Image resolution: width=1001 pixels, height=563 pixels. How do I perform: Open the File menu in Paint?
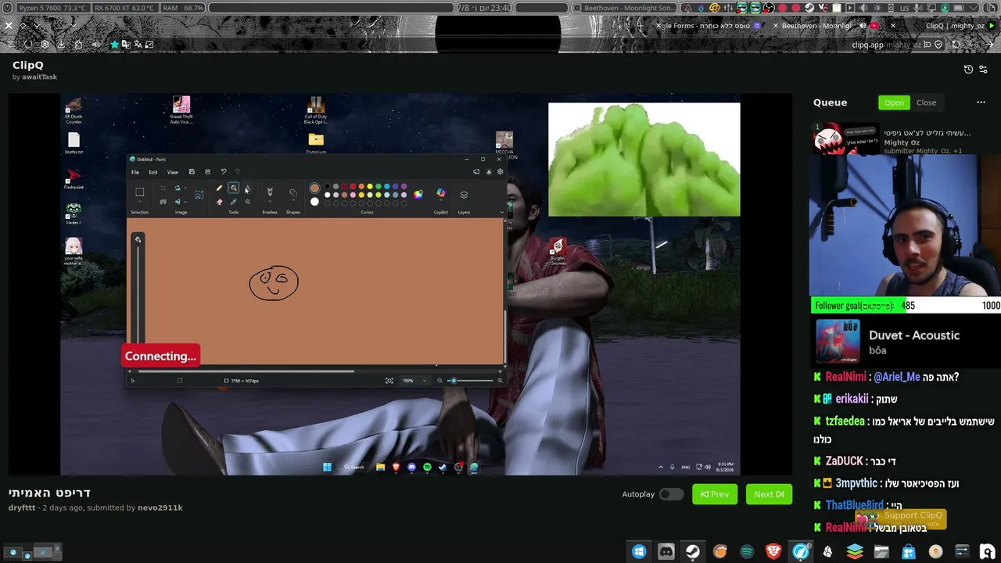(135, 172)
